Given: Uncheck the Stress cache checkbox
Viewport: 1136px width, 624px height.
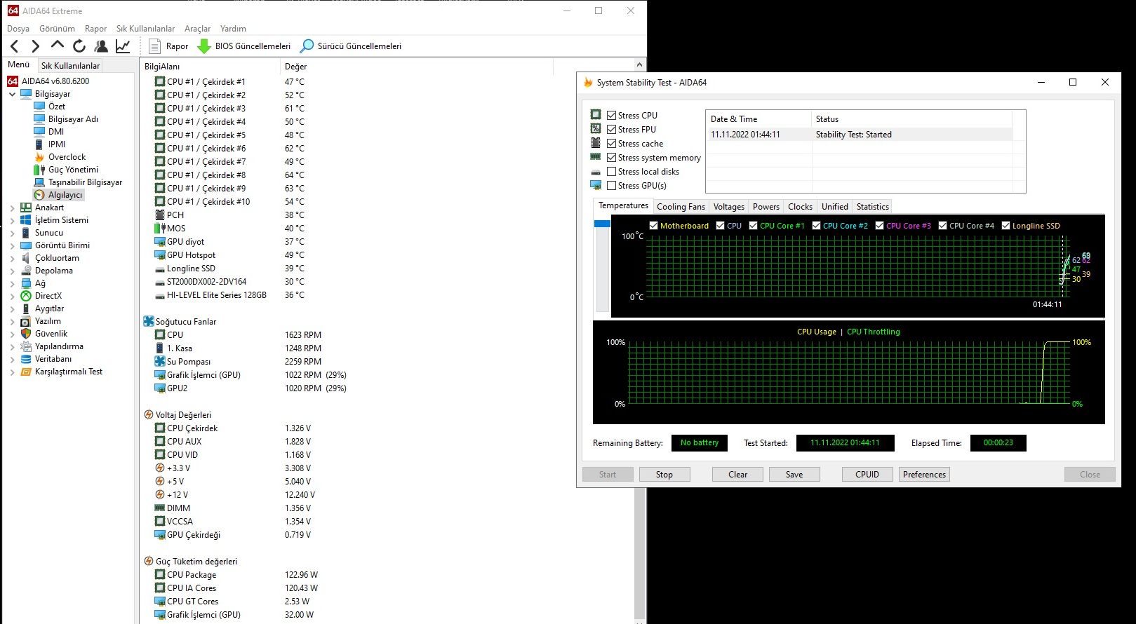Looking at the screenshot, I should tap(612, 144).
